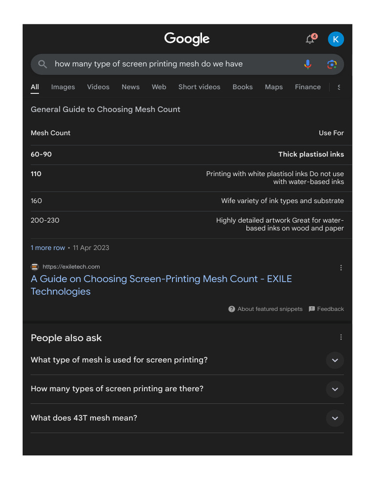This screenshot has height=500, width=375.
Task: Click the magnifier search icon
Action: click(42, 64)
